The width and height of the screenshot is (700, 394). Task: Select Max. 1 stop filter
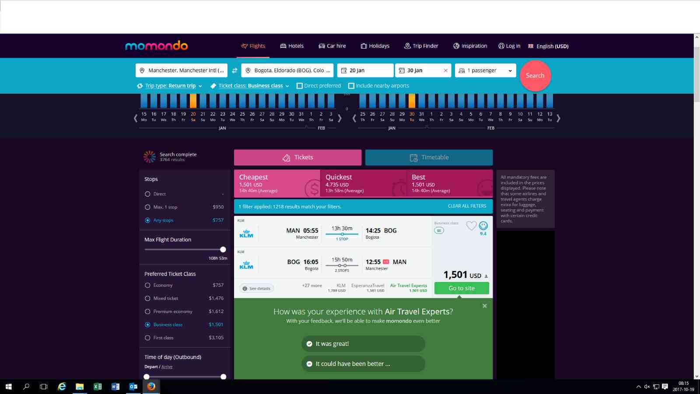pos(147,207)
